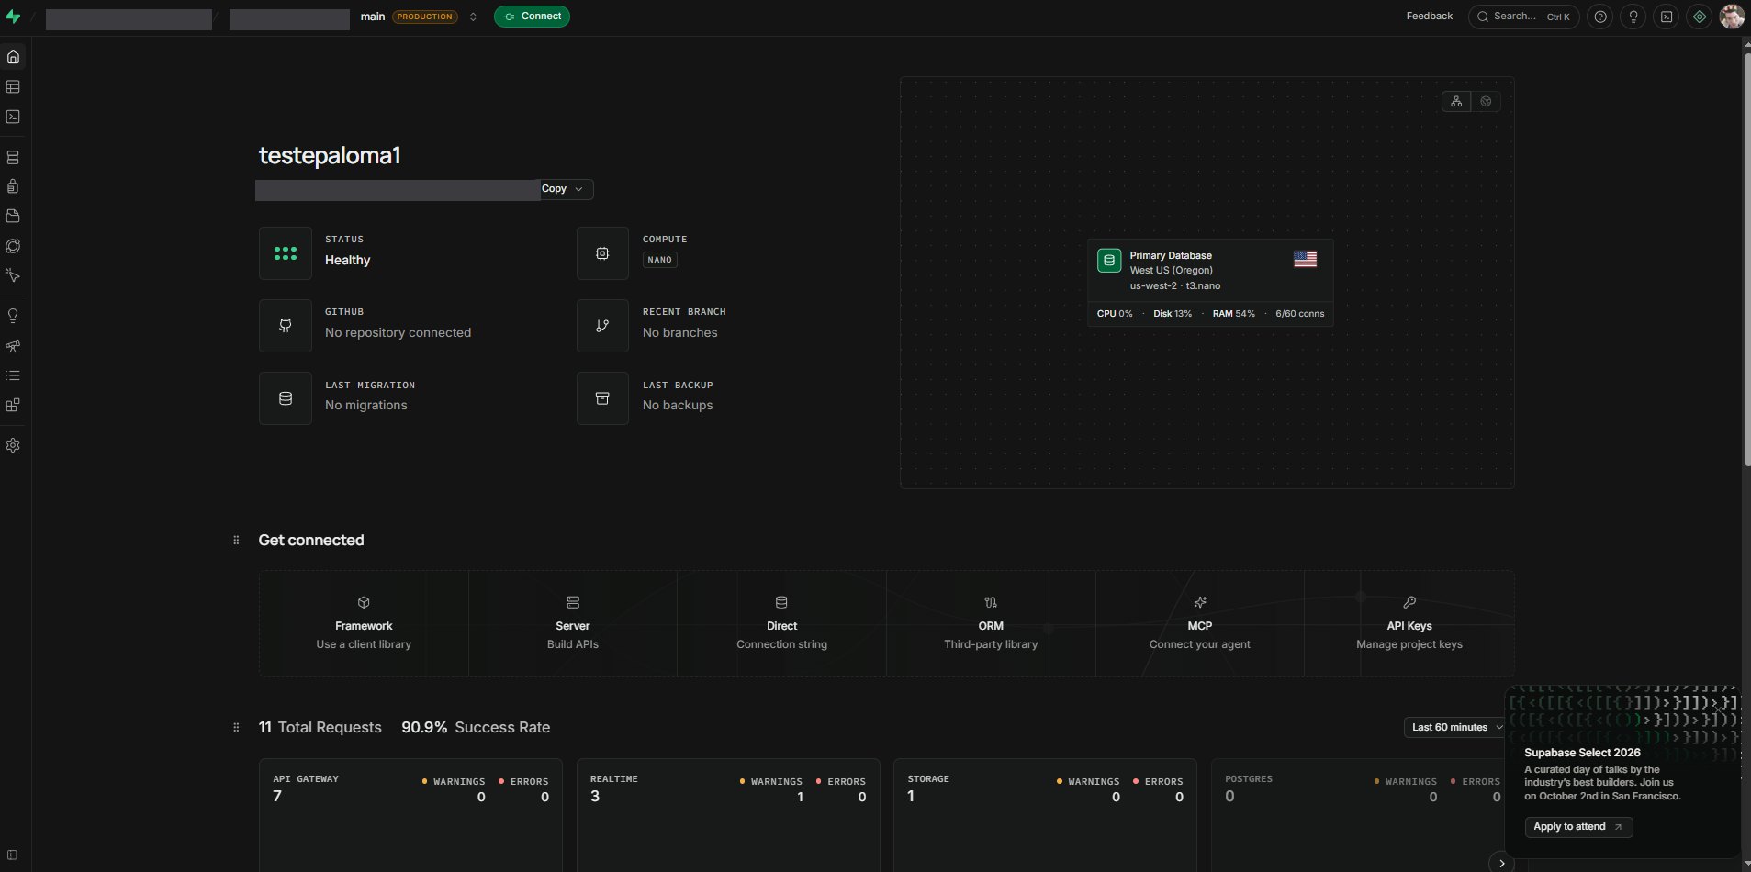Select the ORM third-party library option
This screenshot has height=872, width=1751.
(991, 624)
